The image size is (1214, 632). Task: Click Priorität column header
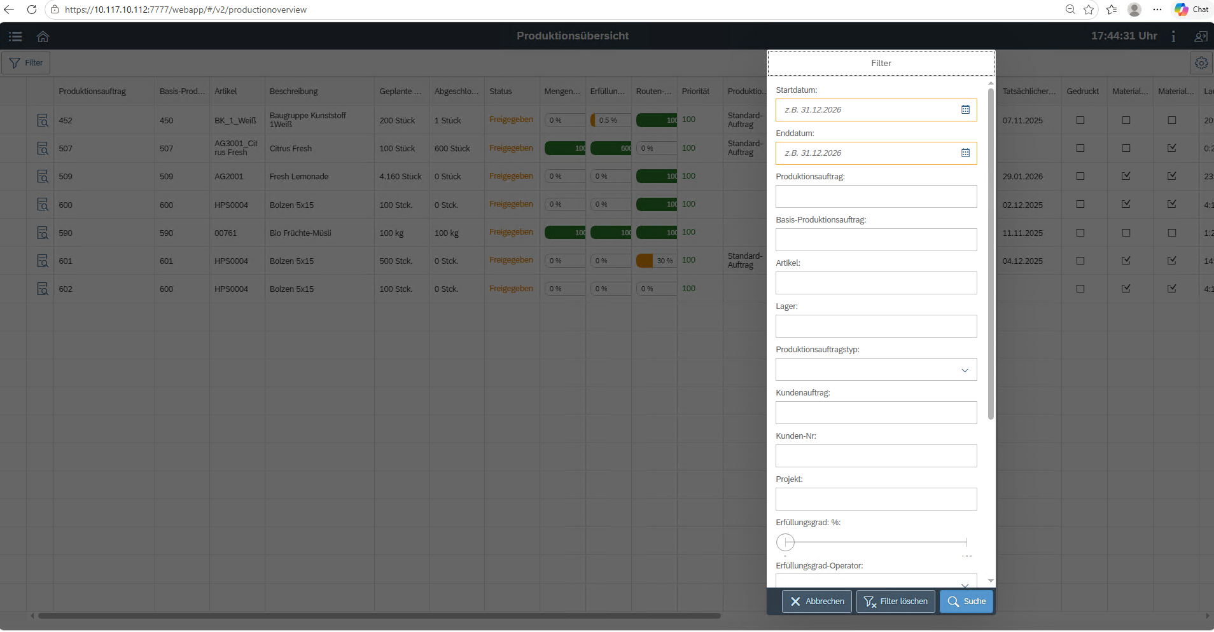(x=695, y=92)
